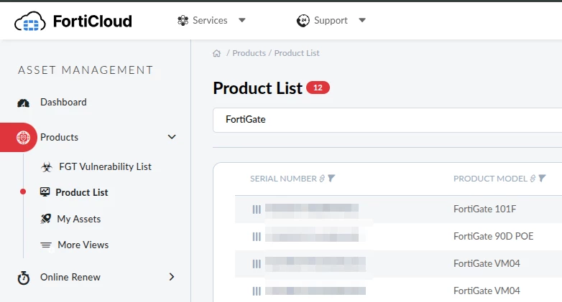This screenshot has height=302, width=562.
Task: Click Serial Number column header
Action: point(283,179)
